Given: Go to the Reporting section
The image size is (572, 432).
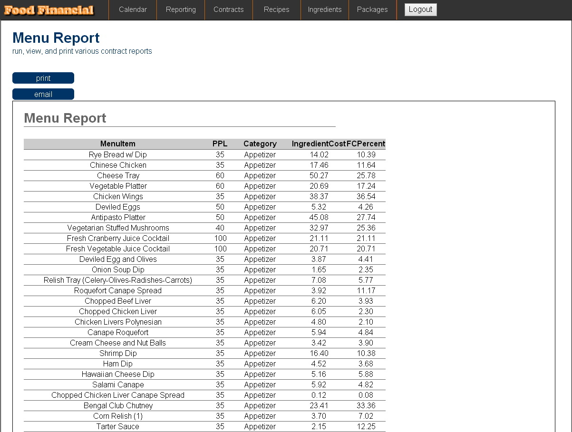Looking at the screenshot, I should coord(181,10).
